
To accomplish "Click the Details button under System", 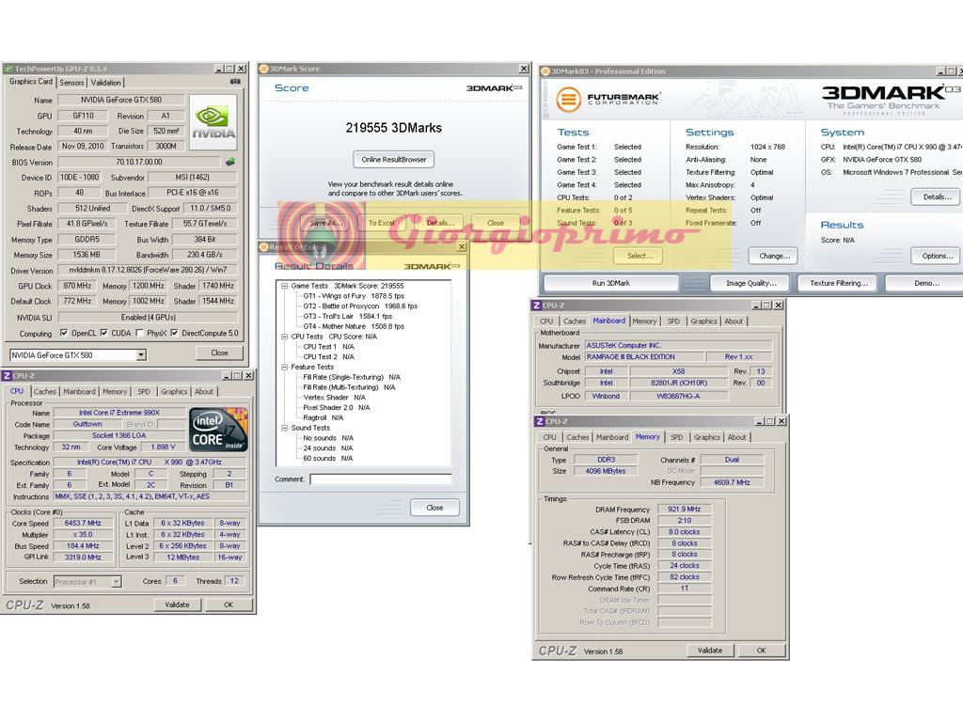I will (x=937, y=197).
